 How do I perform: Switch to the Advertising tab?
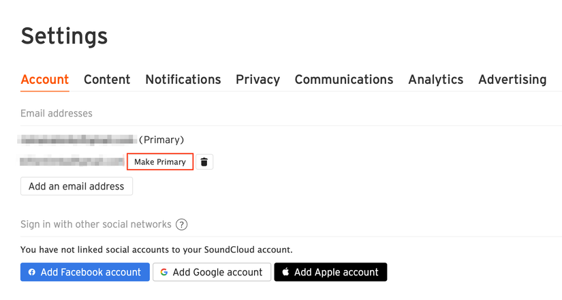coord(512,79)
